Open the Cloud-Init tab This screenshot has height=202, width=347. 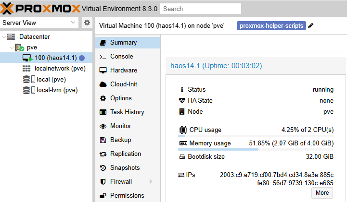tap(128, 84)
